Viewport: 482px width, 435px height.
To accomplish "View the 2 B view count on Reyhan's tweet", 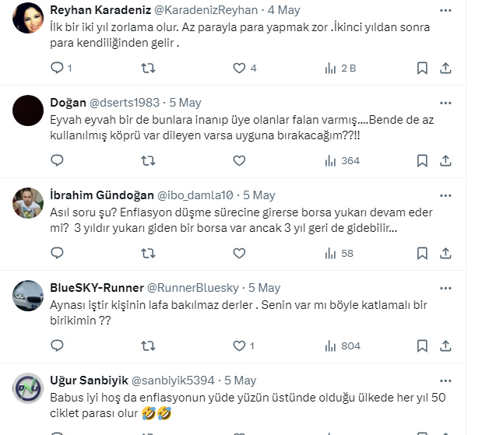I will click(340, 68).
